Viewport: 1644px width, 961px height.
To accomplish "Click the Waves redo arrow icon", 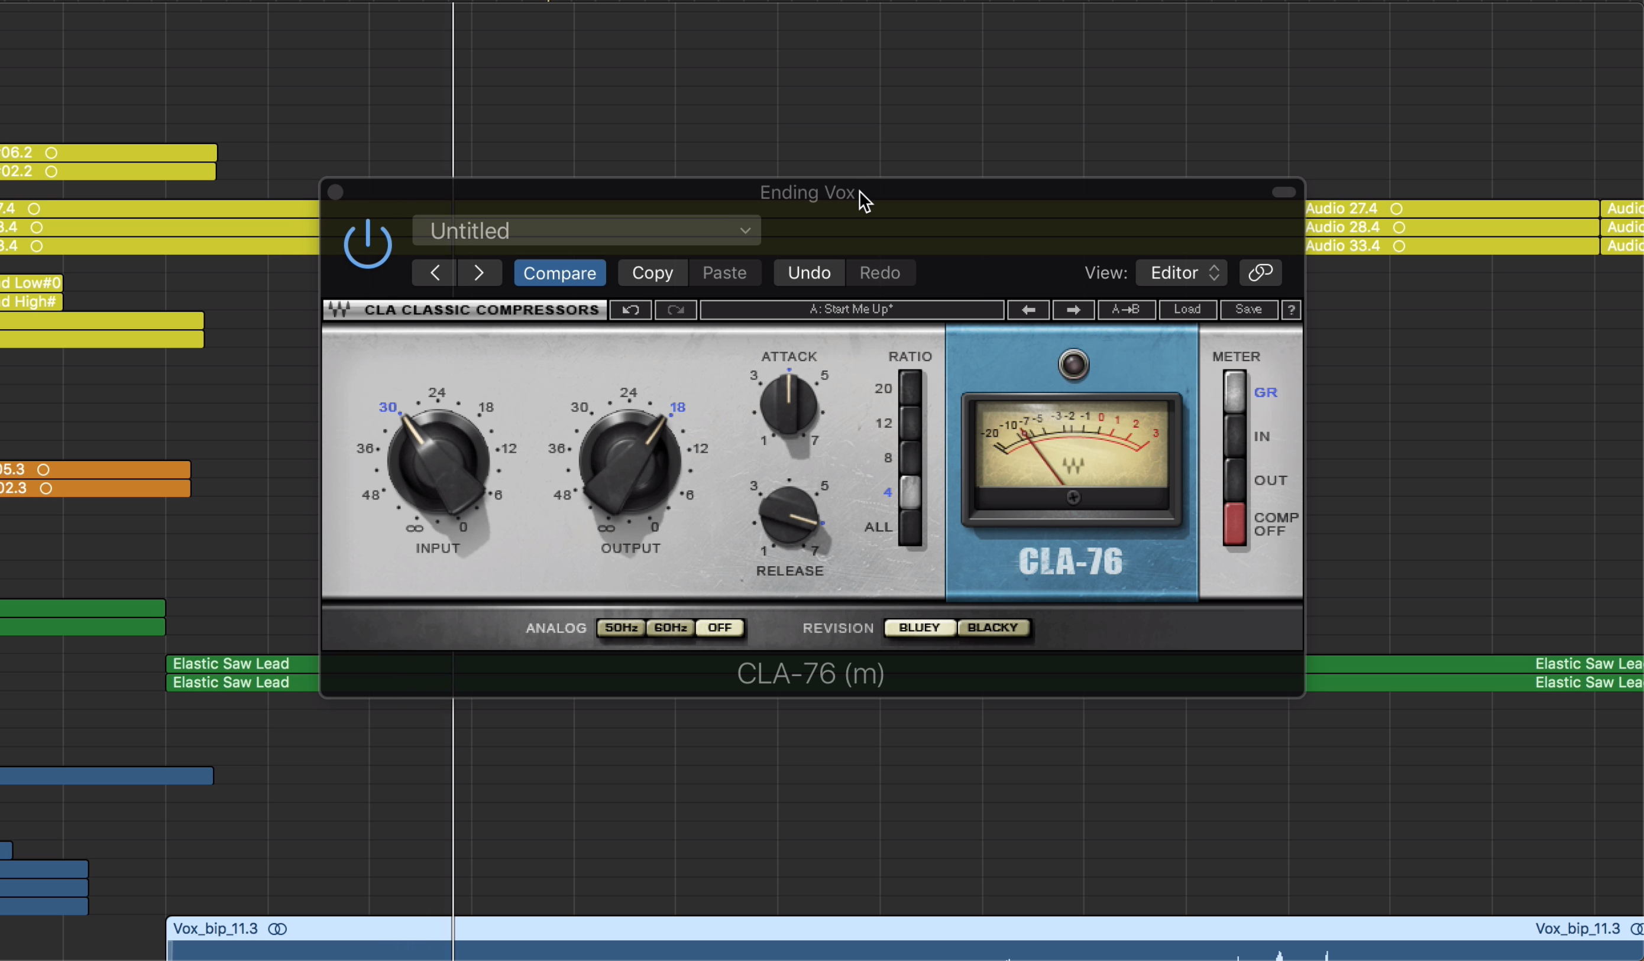I will 675,310.
